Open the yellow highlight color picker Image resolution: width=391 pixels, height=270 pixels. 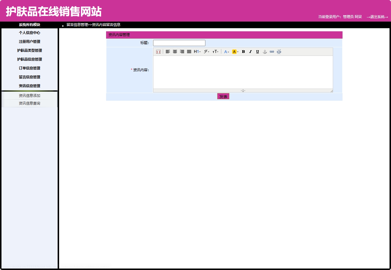point(234,51)
